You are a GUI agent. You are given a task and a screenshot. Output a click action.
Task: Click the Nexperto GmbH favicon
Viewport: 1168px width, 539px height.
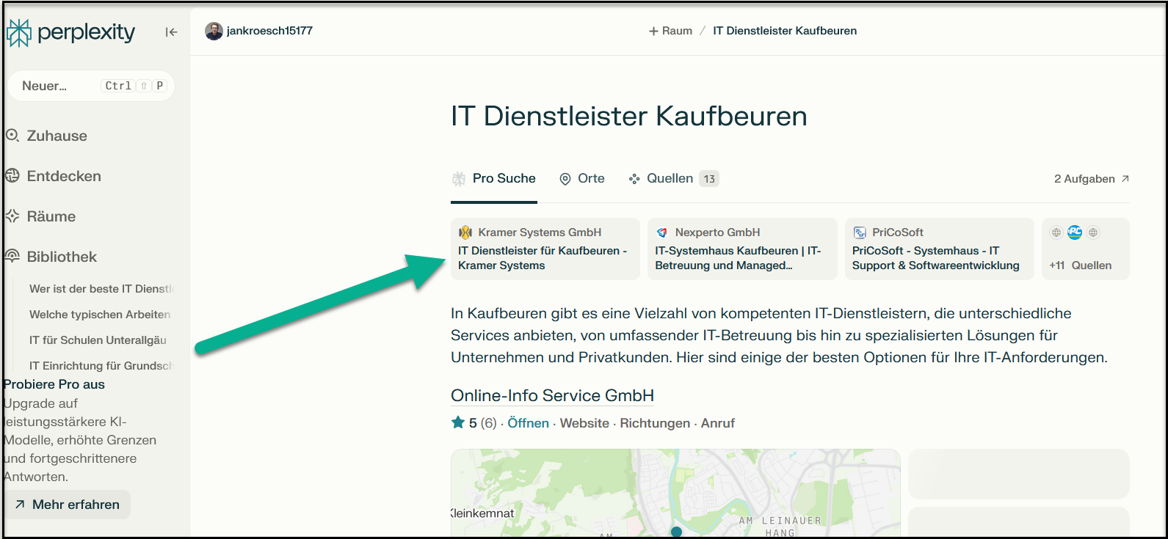662,232
